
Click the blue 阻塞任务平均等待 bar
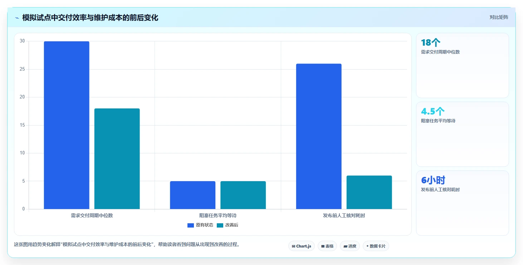[x=192, y=195]
